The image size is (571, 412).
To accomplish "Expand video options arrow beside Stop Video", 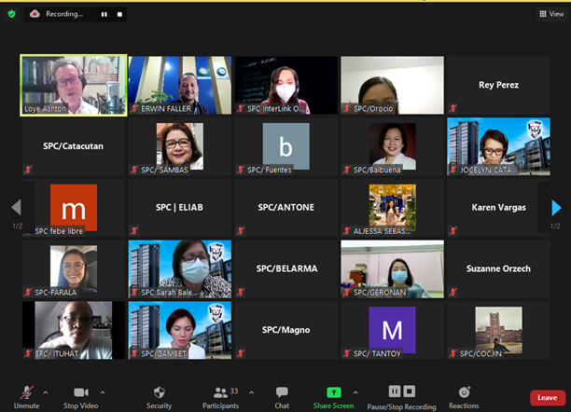I will (103, 392).
